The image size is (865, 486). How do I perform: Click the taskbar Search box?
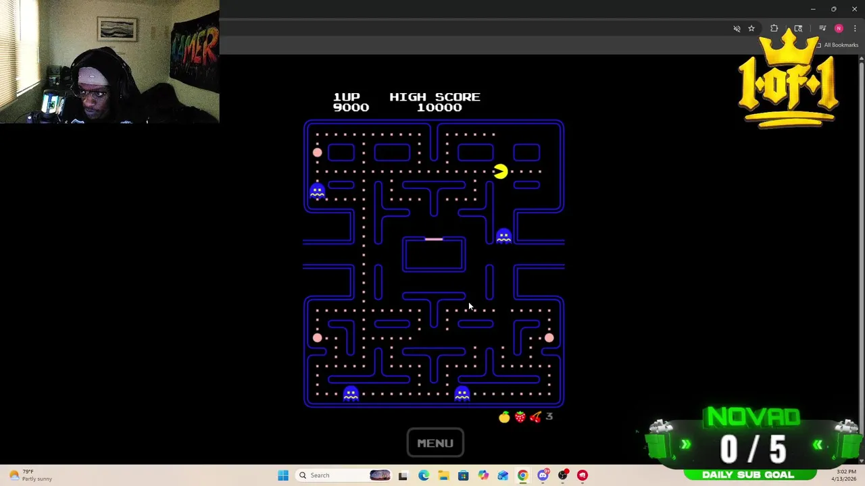coord(345,475)
